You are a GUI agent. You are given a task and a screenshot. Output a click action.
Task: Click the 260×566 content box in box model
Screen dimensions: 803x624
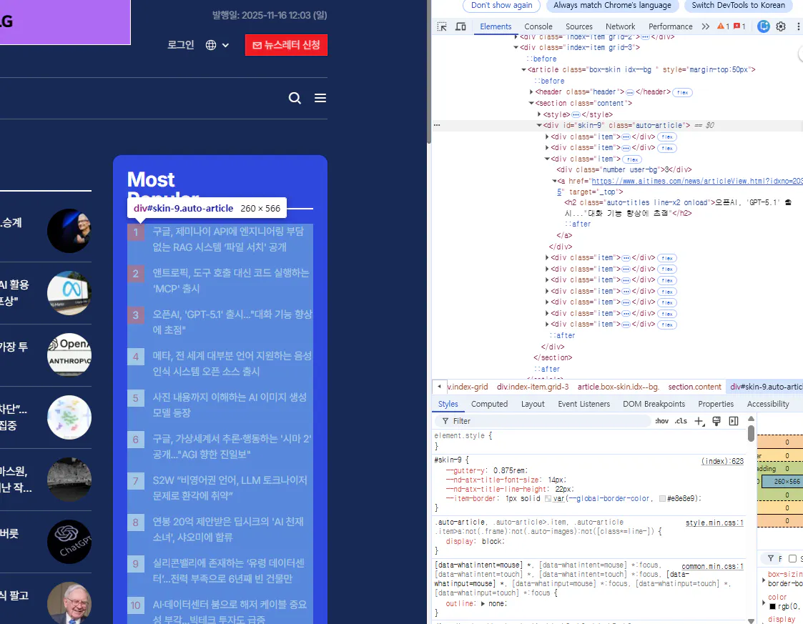782,481
